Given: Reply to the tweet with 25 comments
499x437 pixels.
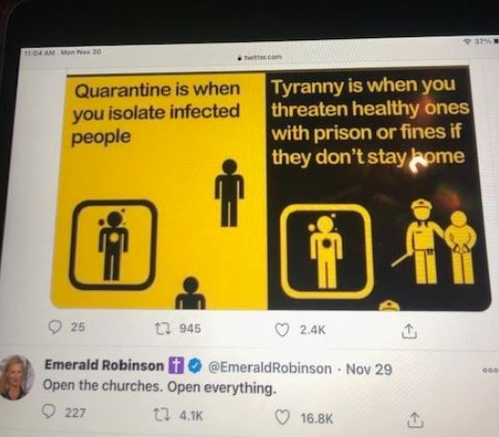Looking at the screenshot, I should [55, 327].
